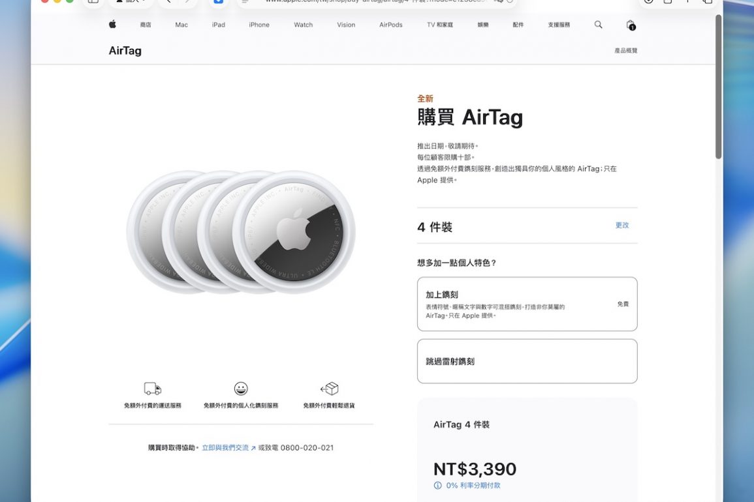This screenshot has height=502, width=754.
Task: Click the AirTag 4-pack product image
Action: 241,232
